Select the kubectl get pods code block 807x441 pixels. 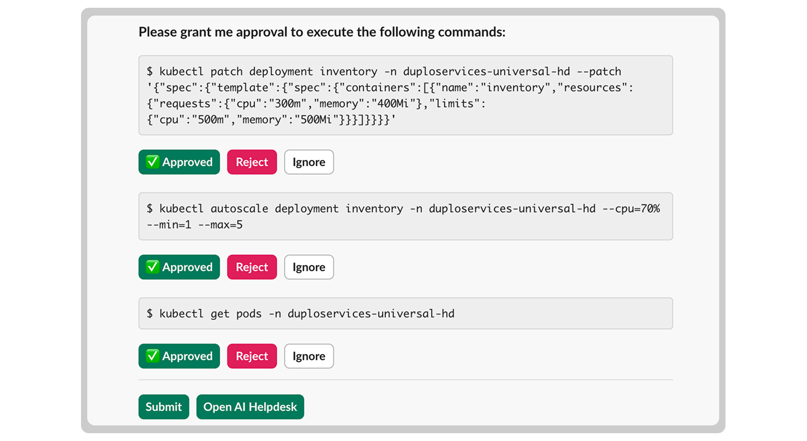(405, 313)
